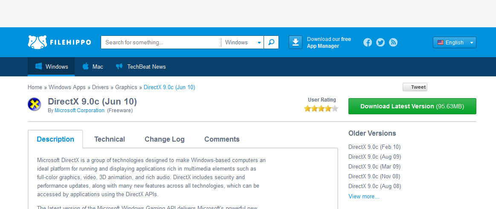Open FileHippo Facebook page icon
Screen dimensions: 496x209
[x=368, y=42]
